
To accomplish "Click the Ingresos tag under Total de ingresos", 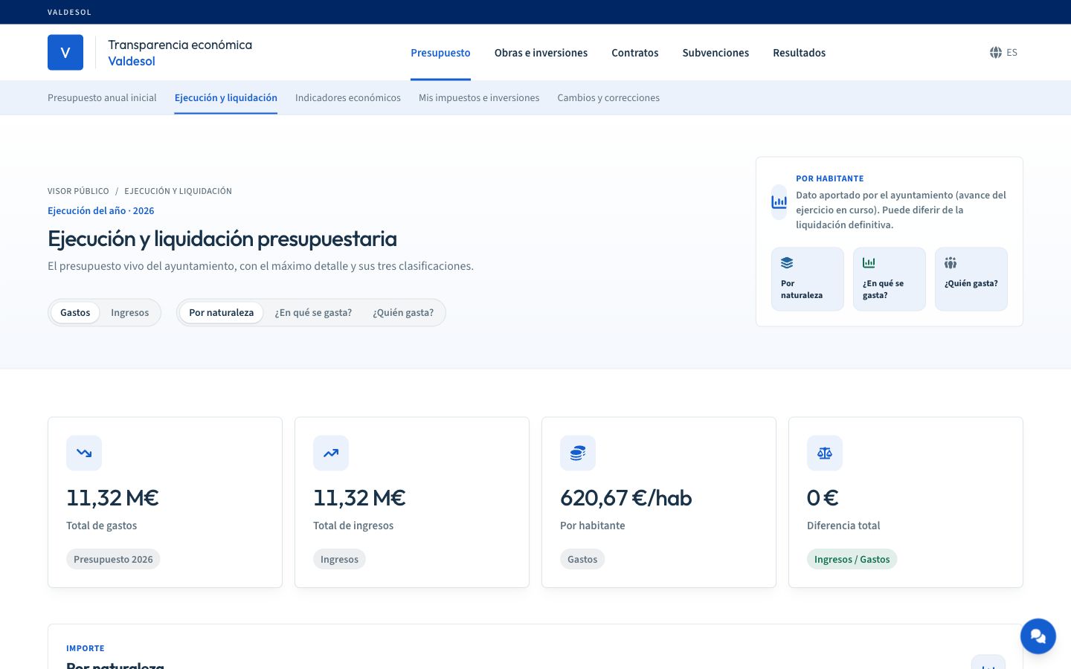I will click(x=339, y=560).
